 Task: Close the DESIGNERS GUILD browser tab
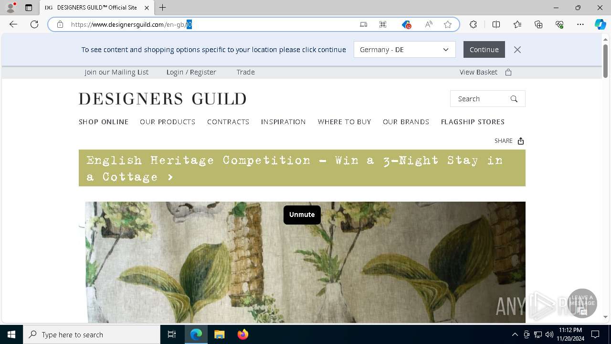coord(147,8)
